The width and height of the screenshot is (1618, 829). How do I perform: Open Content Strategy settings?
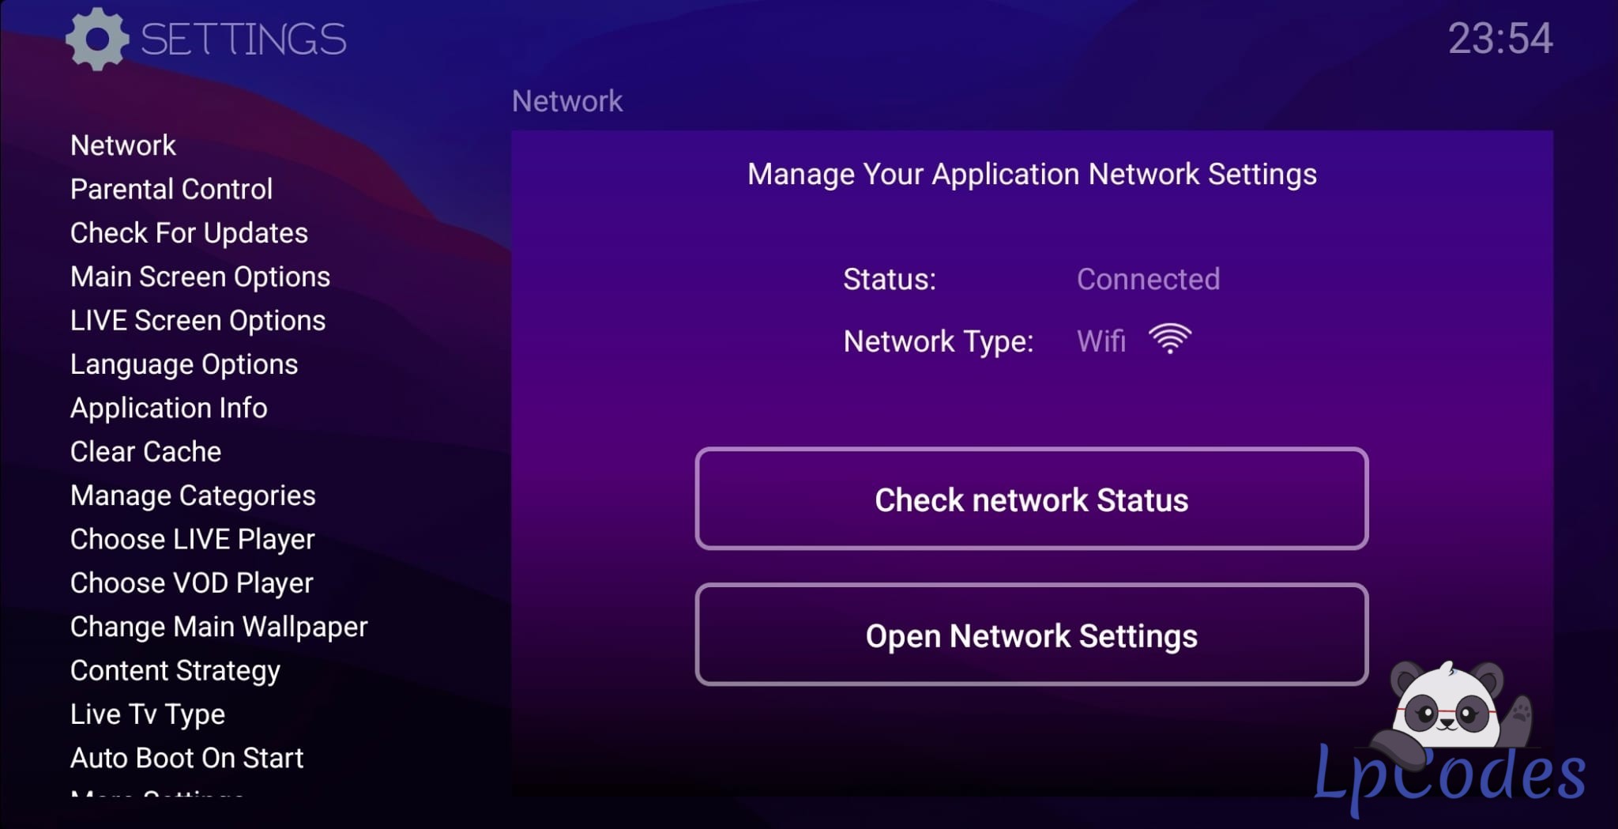175,670
